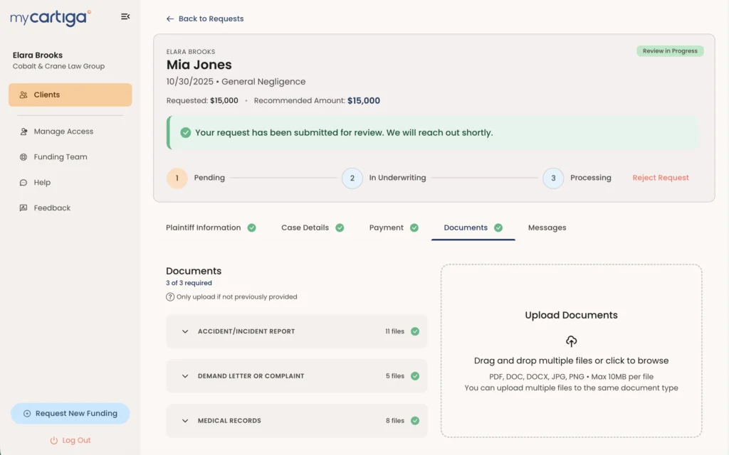Click the mycartiga logo
The height and width of the screenshot is (455, 729).
click(x=51, y=18)
